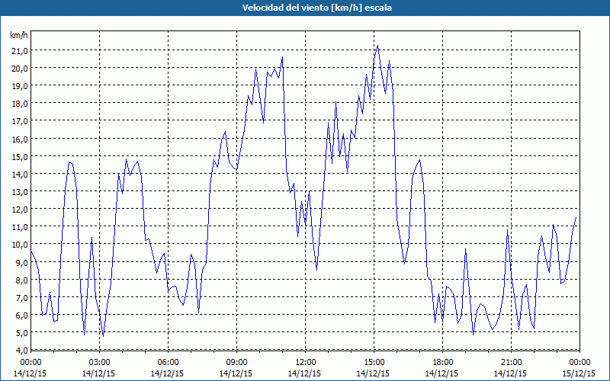Click the '03:00' time axis label
The width and height of the screenshot is (610, 381).
tap(99, 363)
